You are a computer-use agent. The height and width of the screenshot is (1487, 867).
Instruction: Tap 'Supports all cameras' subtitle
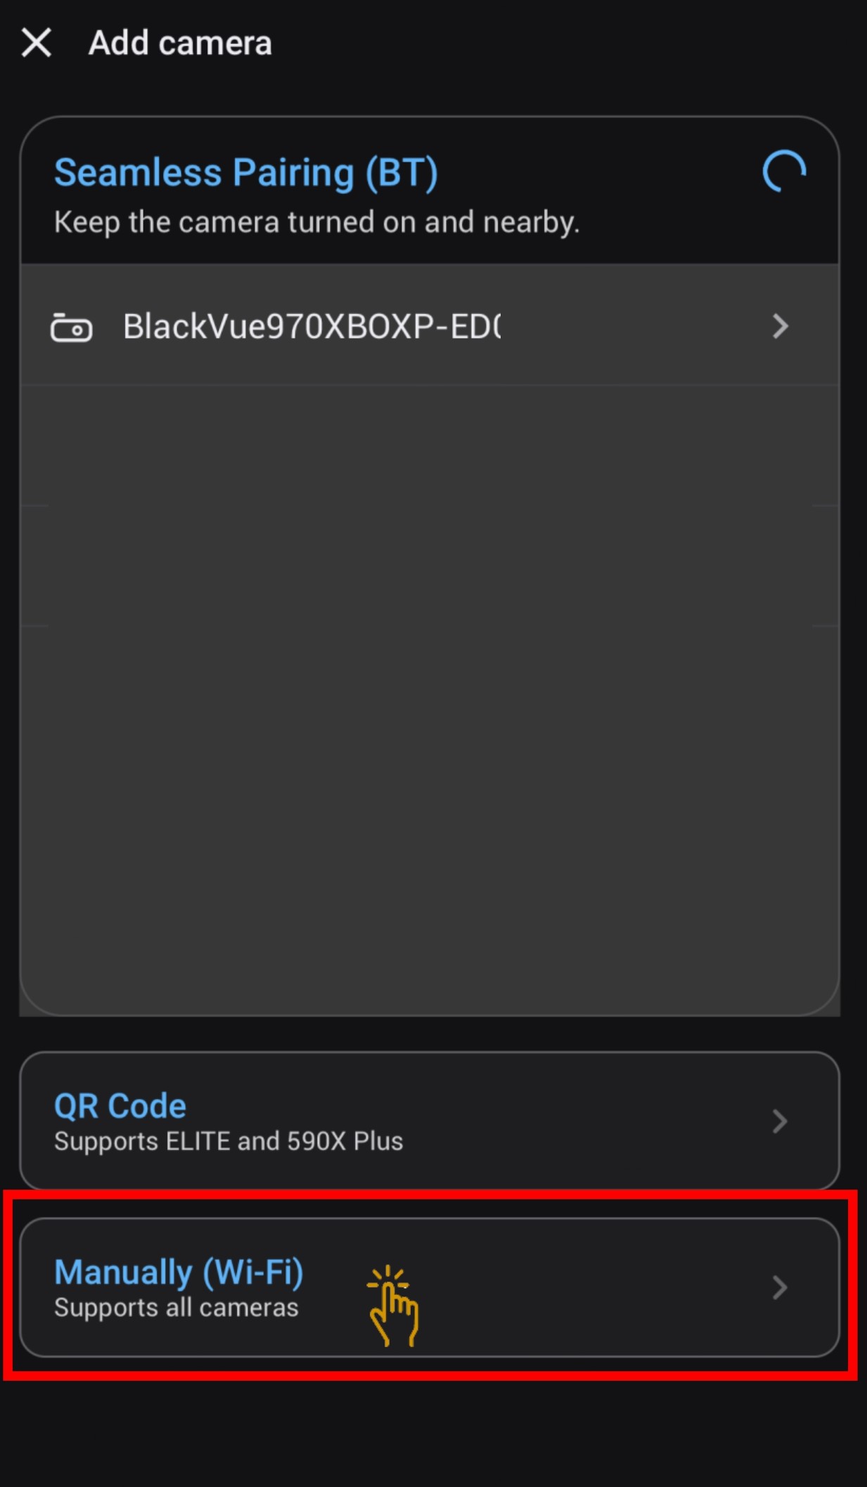pyautogui.click(x=176, y=1308)
